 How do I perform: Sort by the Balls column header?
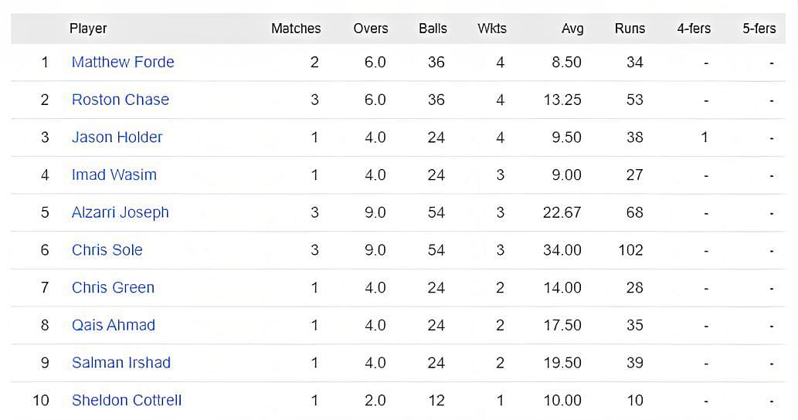pos(433,29)
